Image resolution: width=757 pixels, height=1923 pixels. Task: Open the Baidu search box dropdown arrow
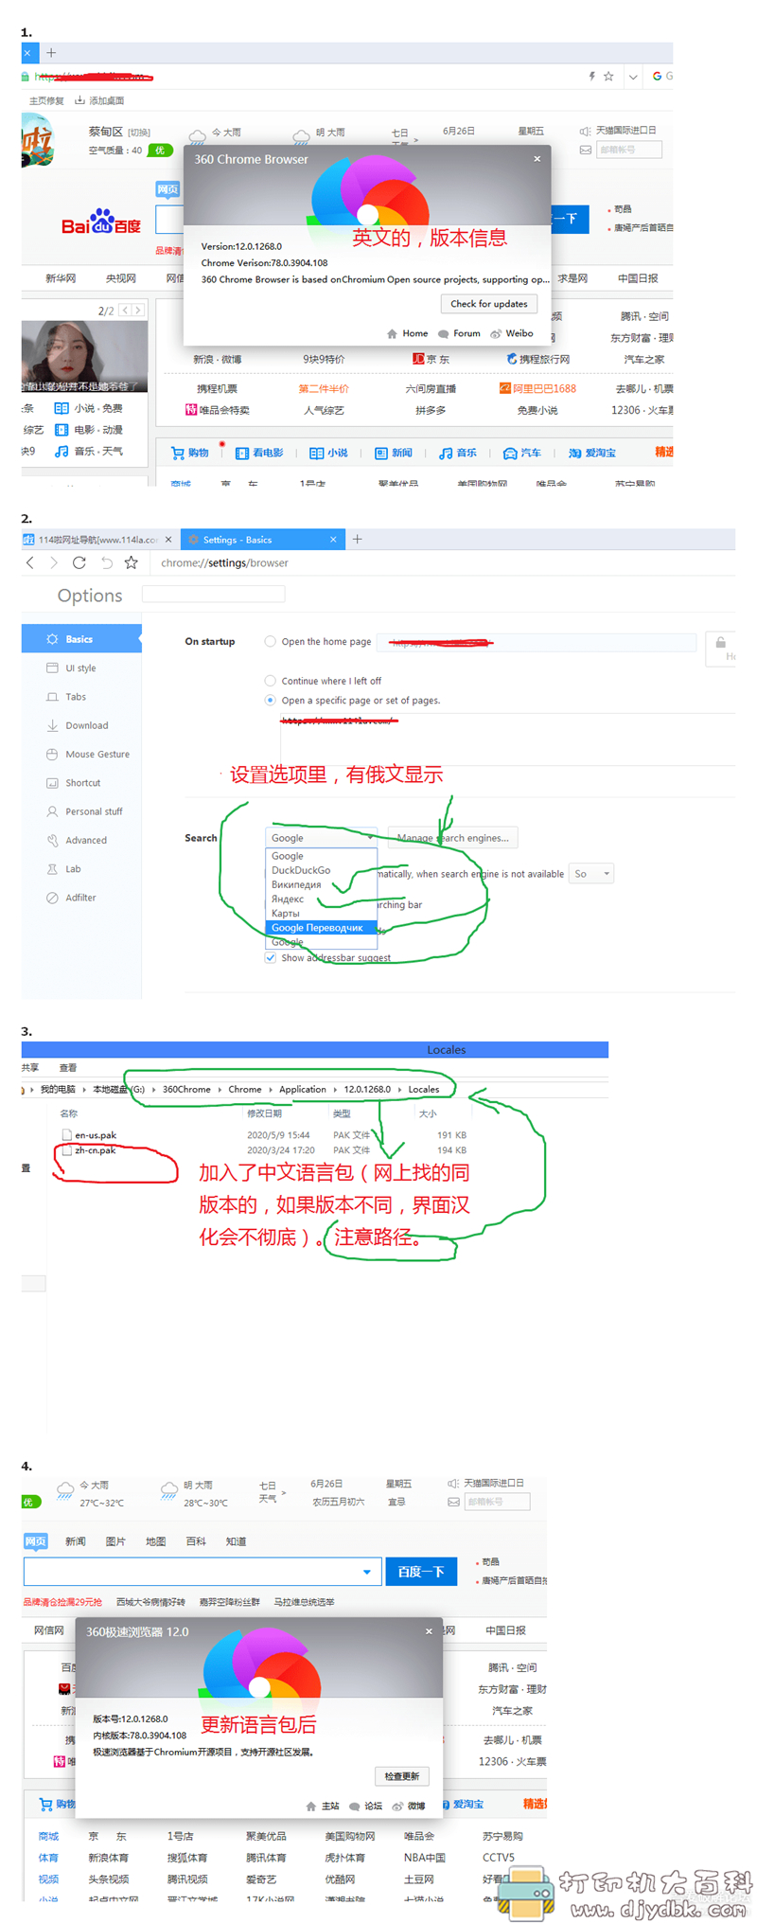coord(366,1572)
